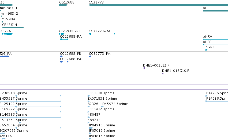228x140 pixels.
Task: Click the 82326 feature label
Action: click(93, 104)
